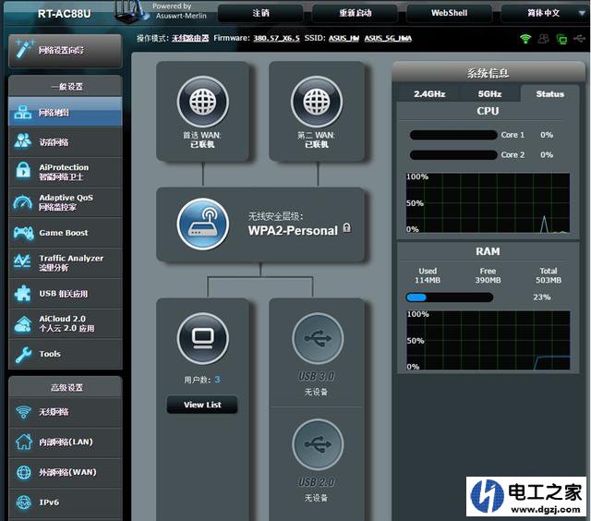The width and height of the screenshot is (591, 521).
Task: Open AiProtection in the sidebar
Action: 65,172
